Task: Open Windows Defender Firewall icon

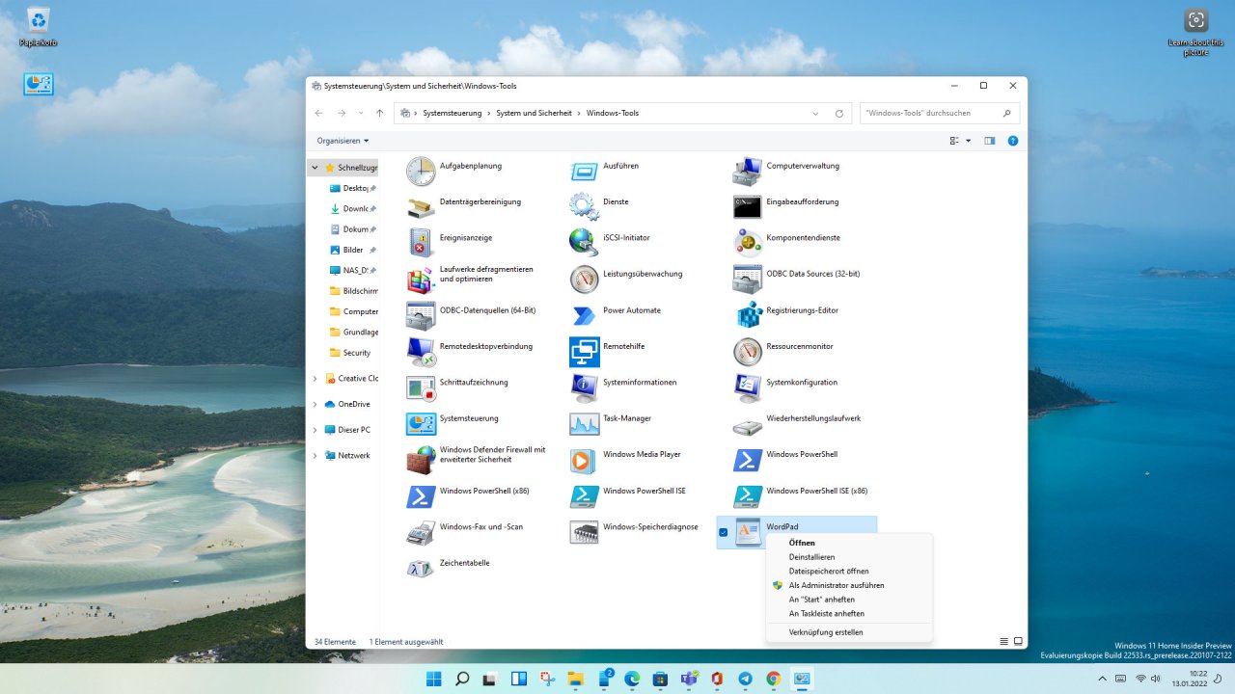Action: coord(421,460)
